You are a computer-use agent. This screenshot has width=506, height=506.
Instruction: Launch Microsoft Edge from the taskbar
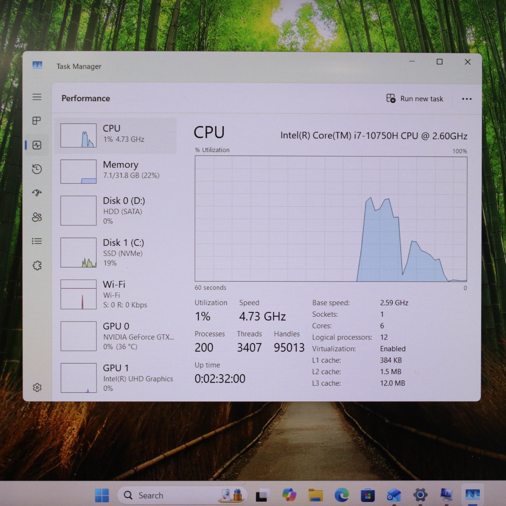click(x=341, y=495)
